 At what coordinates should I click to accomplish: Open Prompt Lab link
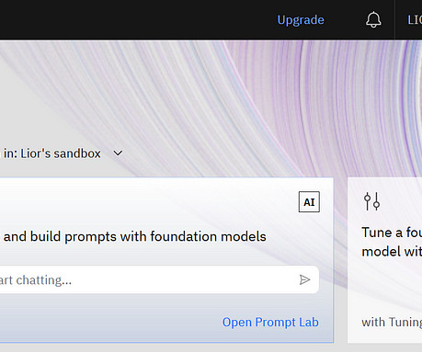coord(270,323)
